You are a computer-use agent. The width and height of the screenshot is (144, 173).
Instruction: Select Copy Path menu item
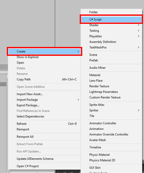(x=45, y=79)
